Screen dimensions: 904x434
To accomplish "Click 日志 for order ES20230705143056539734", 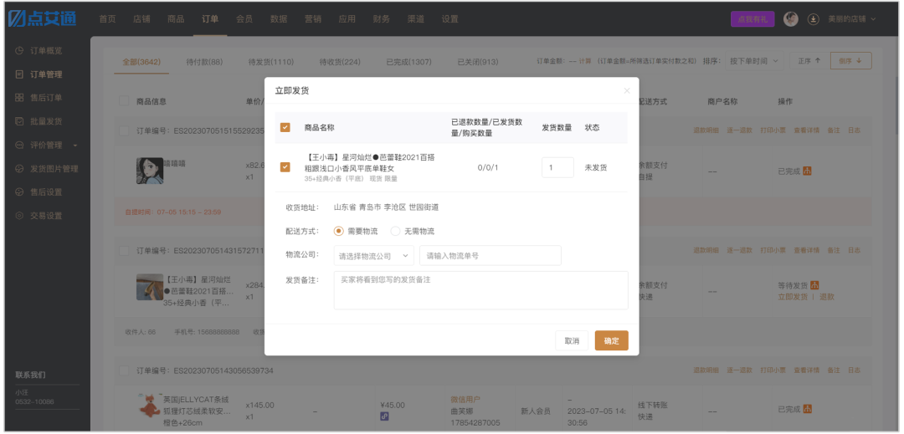I will pyautogui.click(x=854, y=370).
